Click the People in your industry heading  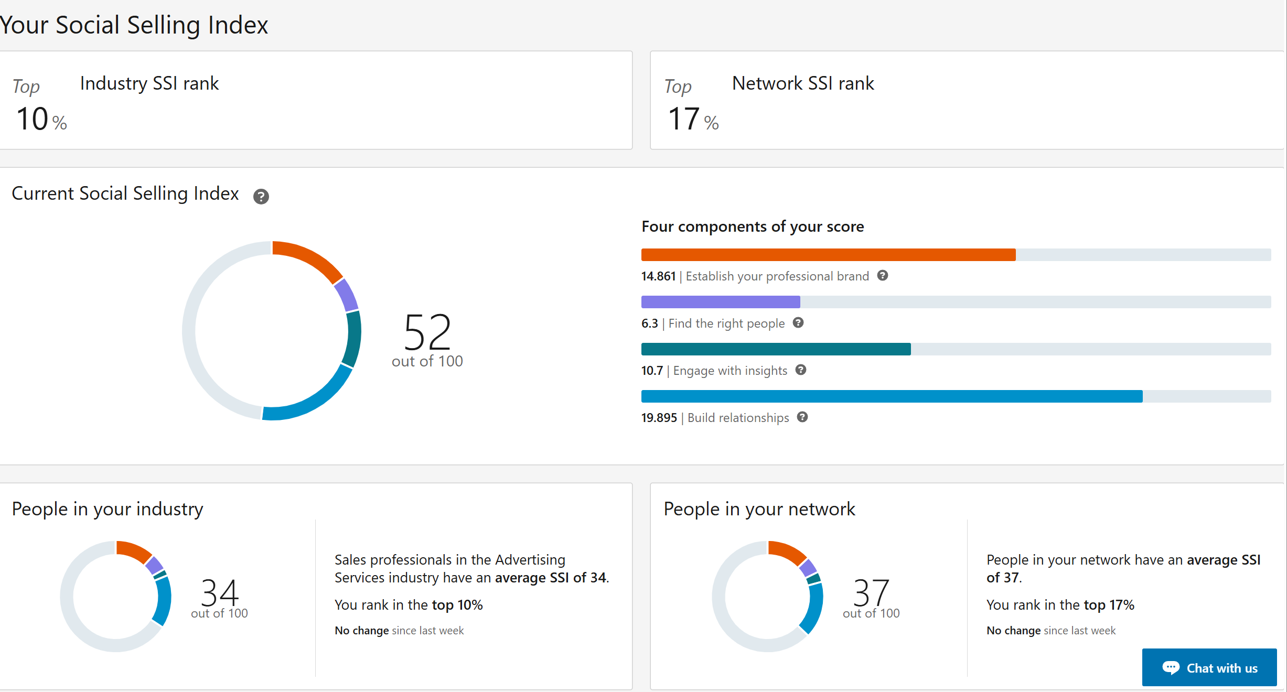108,509
